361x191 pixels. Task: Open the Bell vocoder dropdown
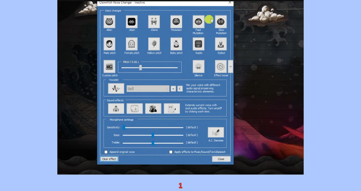click(148, 89)
